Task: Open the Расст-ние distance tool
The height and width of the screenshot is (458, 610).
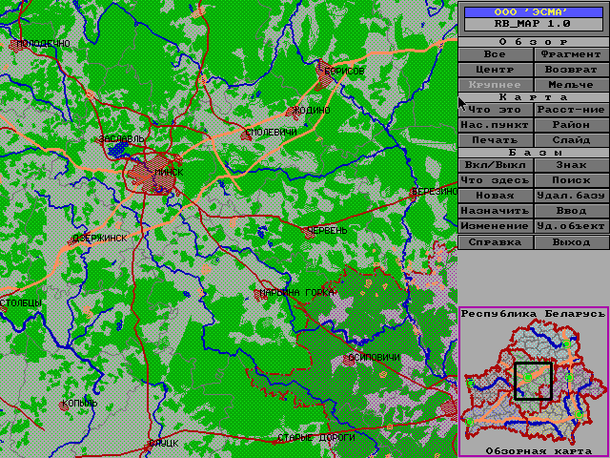Action: pos(571,110)
